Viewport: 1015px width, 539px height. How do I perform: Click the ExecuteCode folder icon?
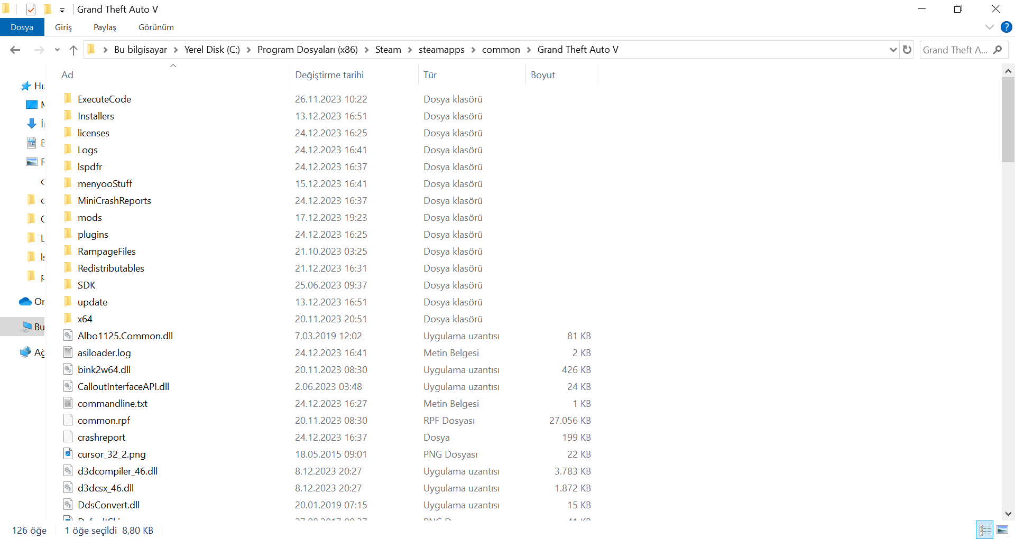point(68,99)
